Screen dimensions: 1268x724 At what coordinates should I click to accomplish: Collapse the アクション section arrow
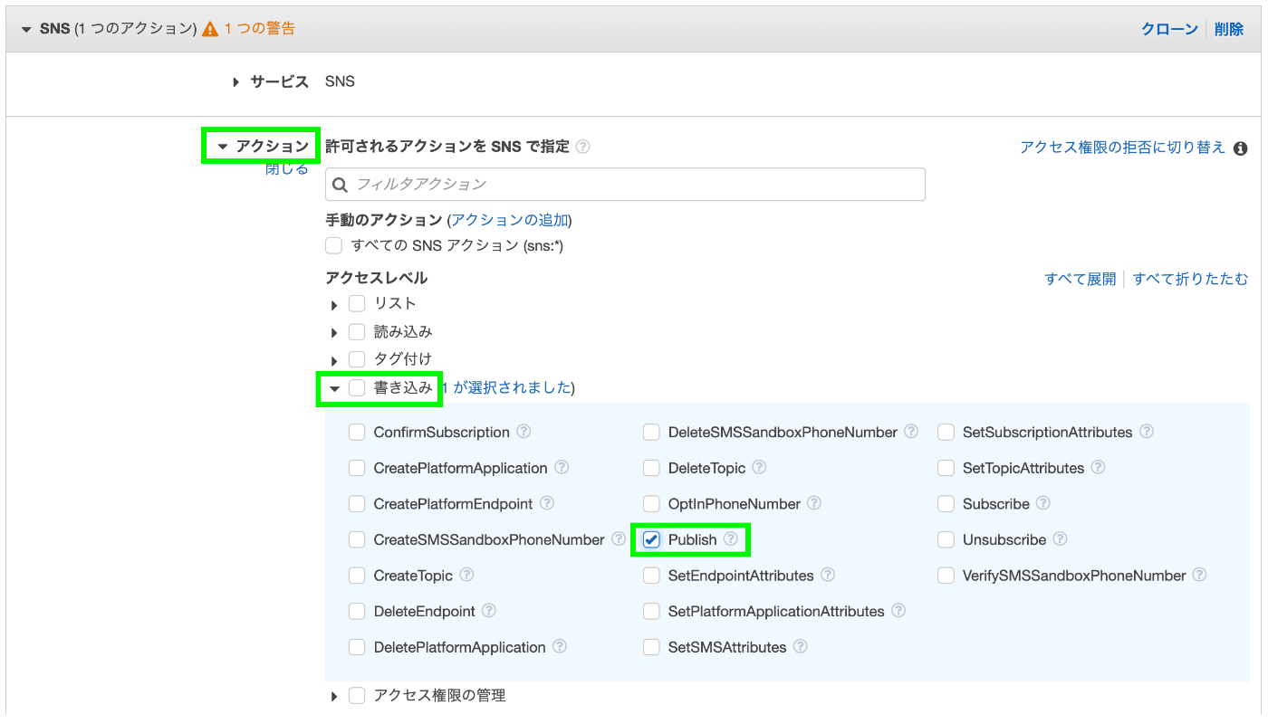coord(223,147)
